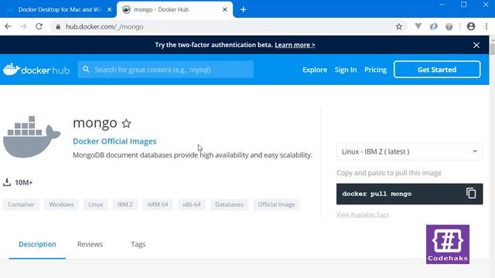Close the Docker Desktop tab
The image size is (495, 278).
pos(109,9)
